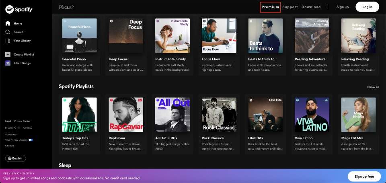
Task: Click the Spotify logo
Action: [19, 10]
